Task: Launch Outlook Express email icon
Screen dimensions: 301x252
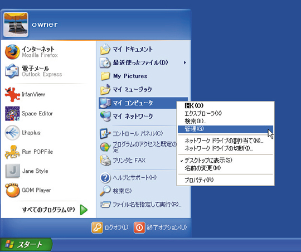Action: (x=12, y=71)
